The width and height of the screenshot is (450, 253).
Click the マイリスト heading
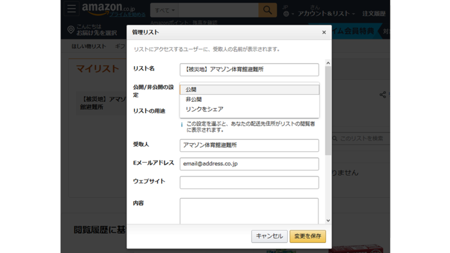(97, 69)
